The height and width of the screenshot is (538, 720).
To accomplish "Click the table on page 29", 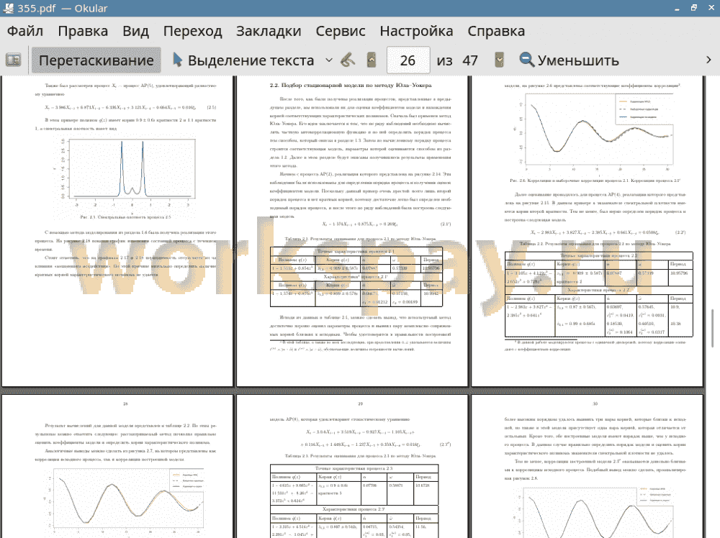I will pos(354,501).
